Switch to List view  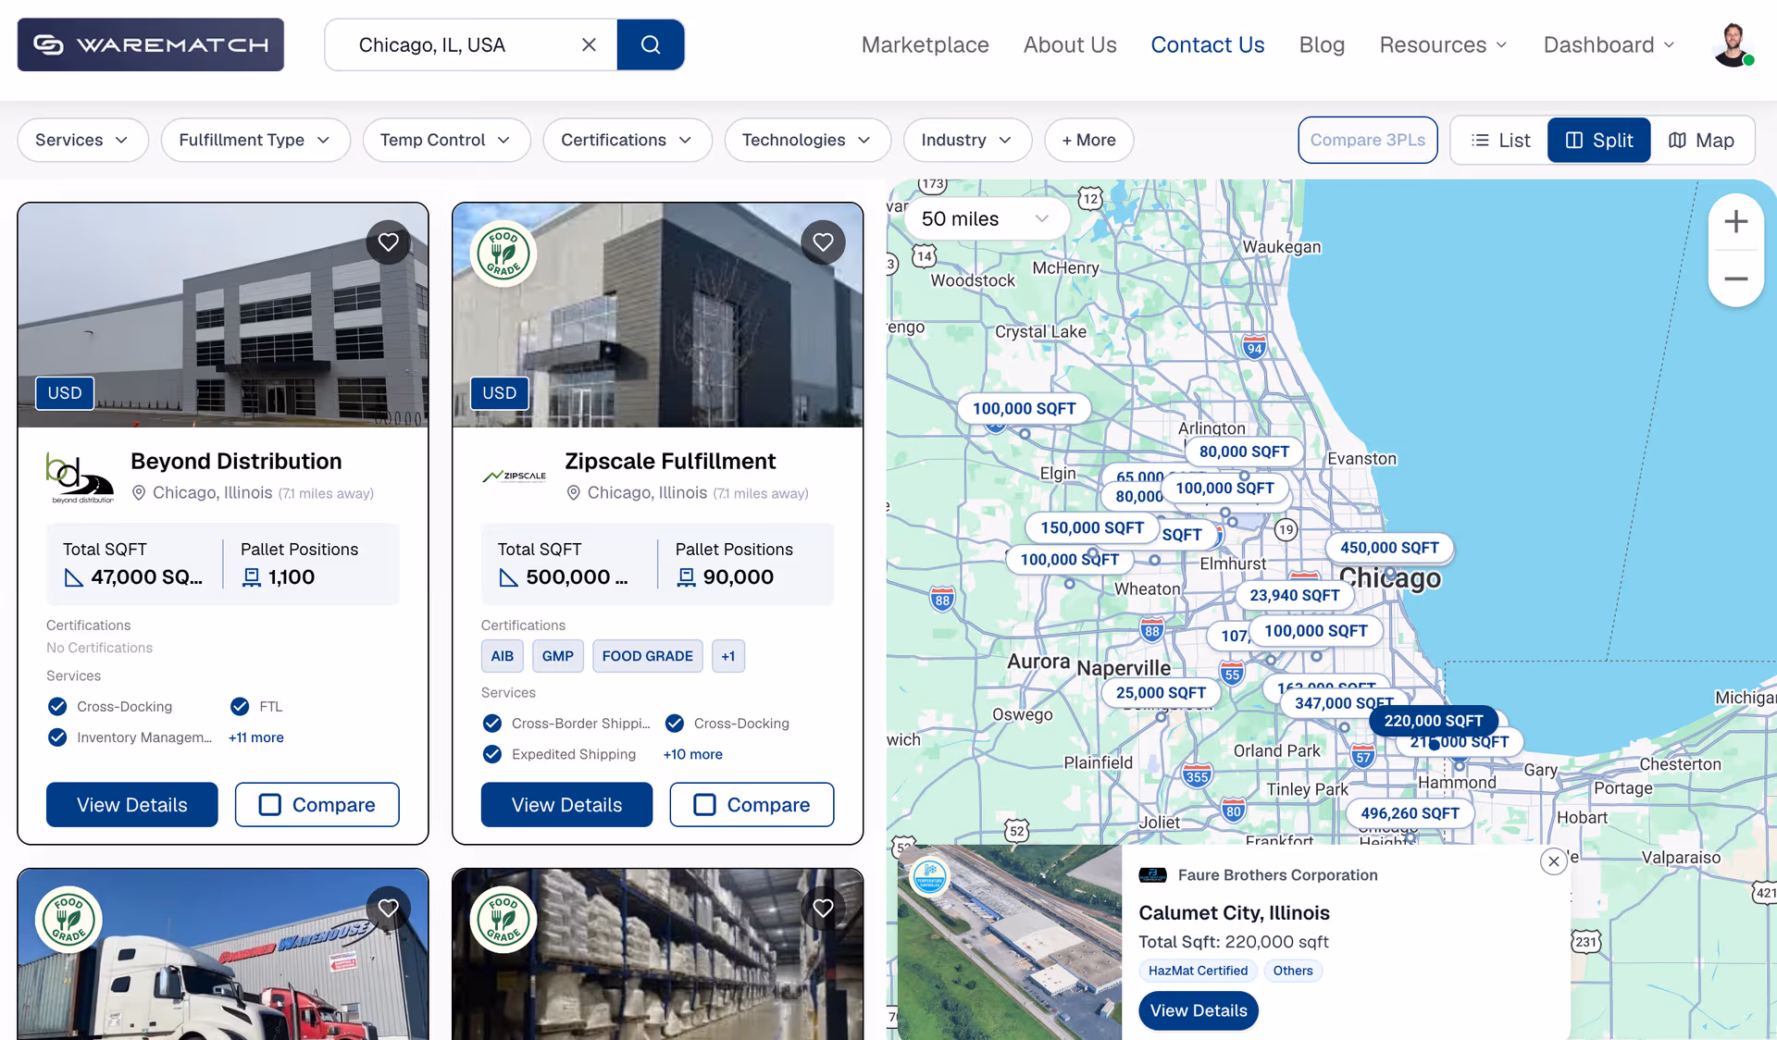1500,140
